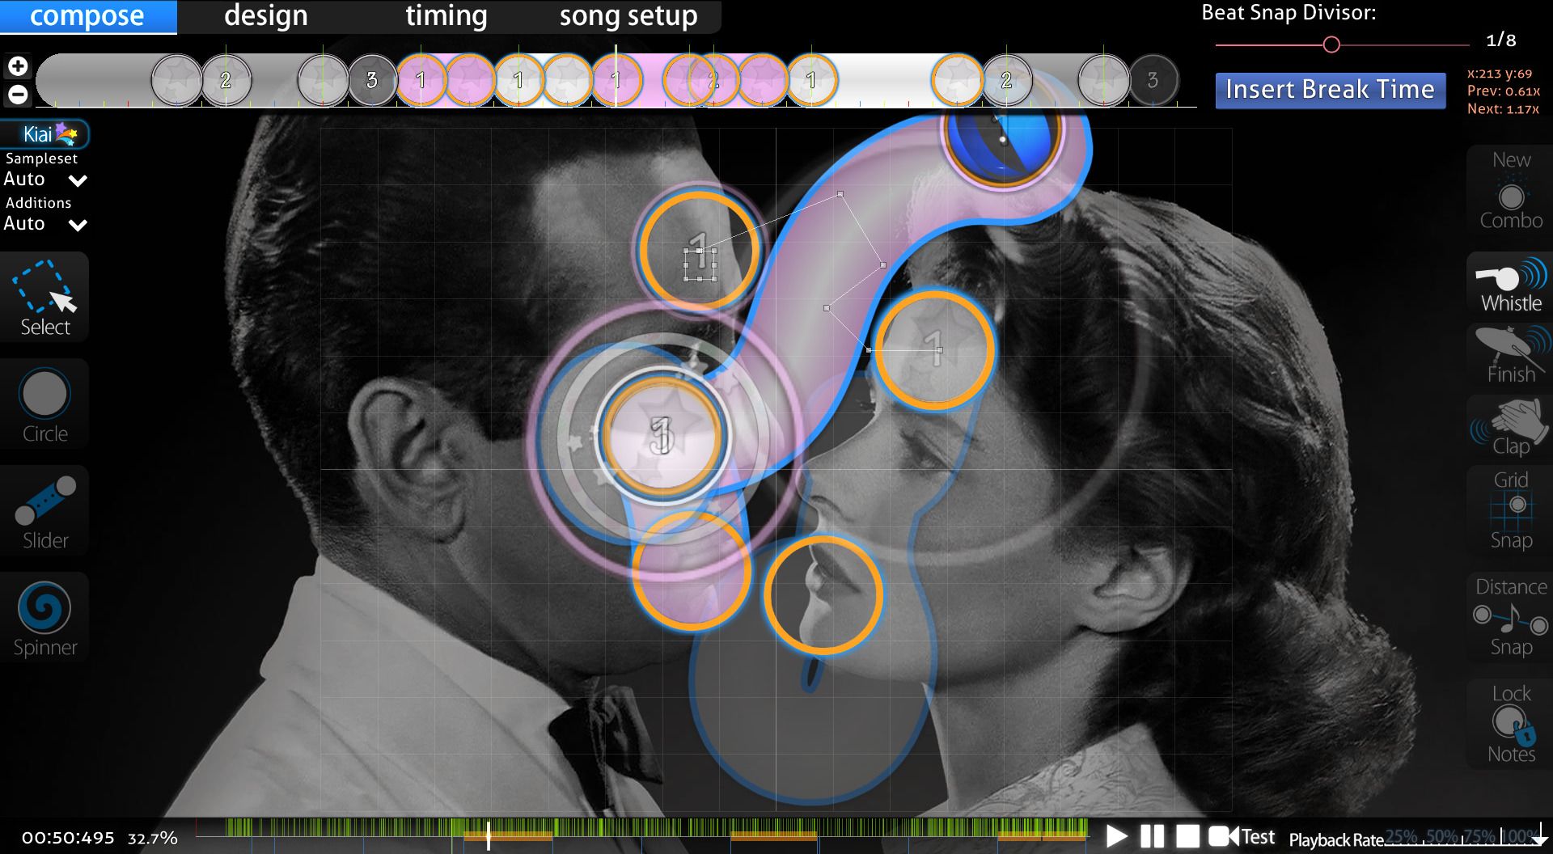Click the Beat Snap Divisor slider handle
Viewport: 1553px width, 854px height.
(1331, 45)
